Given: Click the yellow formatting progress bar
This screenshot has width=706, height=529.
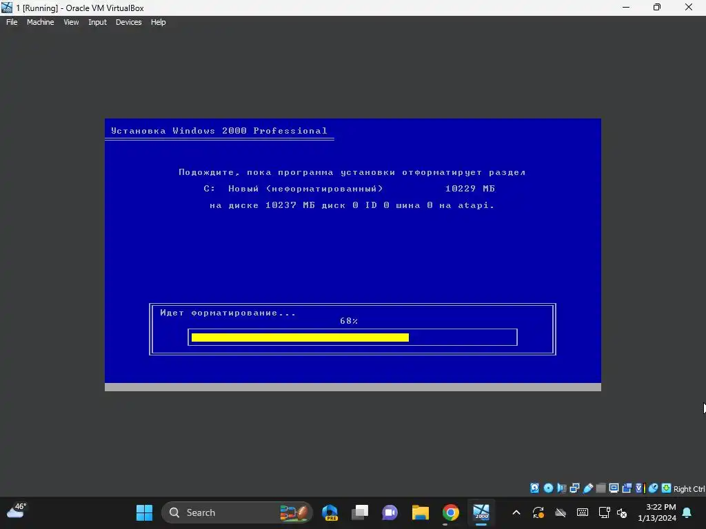Looking at the screenshot, I should click(300, 338).
